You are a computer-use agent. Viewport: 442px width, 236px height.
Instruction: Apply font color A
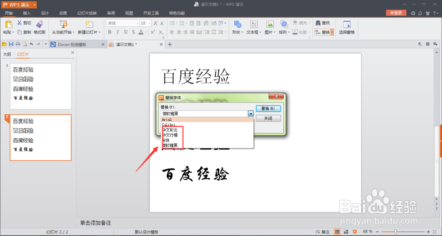141,32
